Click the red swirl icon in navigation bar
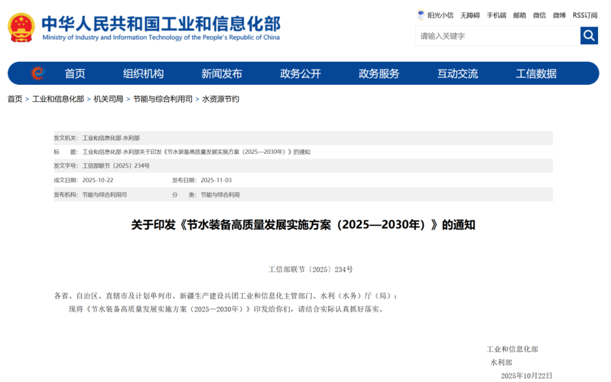This screenshot has height=382, width=611. point(37,74)
